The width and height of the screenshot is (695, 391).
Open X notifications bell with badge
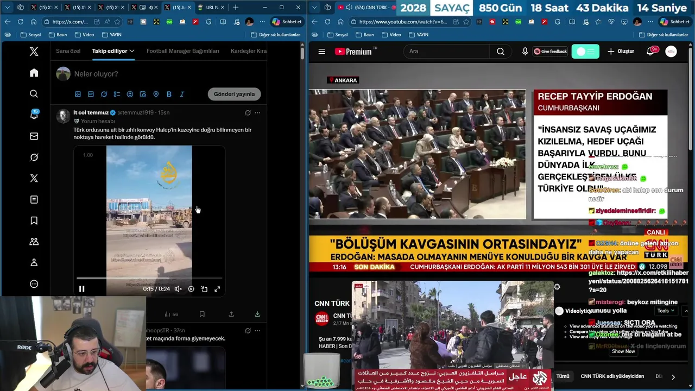(34, 115)
